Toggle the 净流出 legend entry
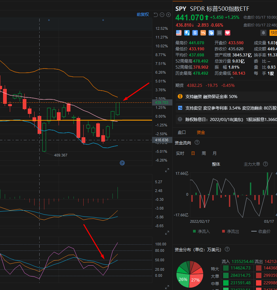This screenshot has height=290, width=277. [231, 232]
